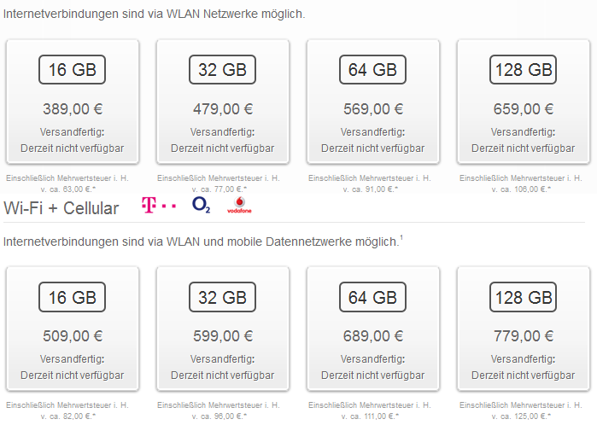Click the O2 carrier logo

click(201, 205)
